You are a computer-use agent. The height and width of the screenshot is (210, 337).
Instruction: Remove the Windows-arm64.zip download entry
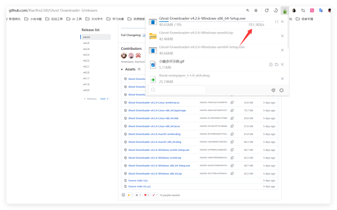(282, 36)
